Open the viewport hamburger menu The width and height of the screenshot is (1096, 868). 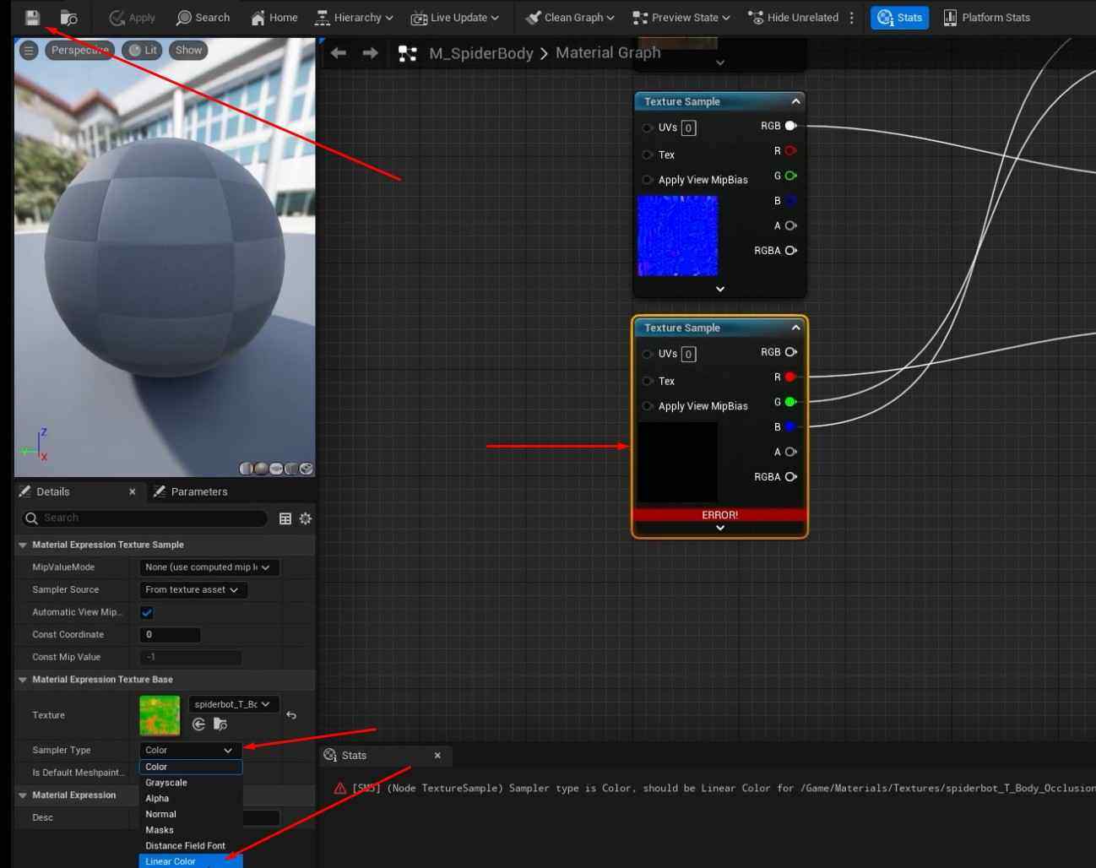coord(29,51)
